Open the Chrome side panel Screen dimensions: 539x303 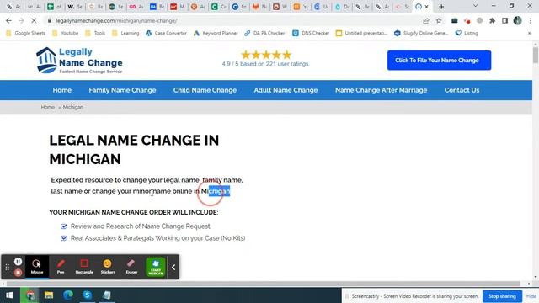[504, 20]
